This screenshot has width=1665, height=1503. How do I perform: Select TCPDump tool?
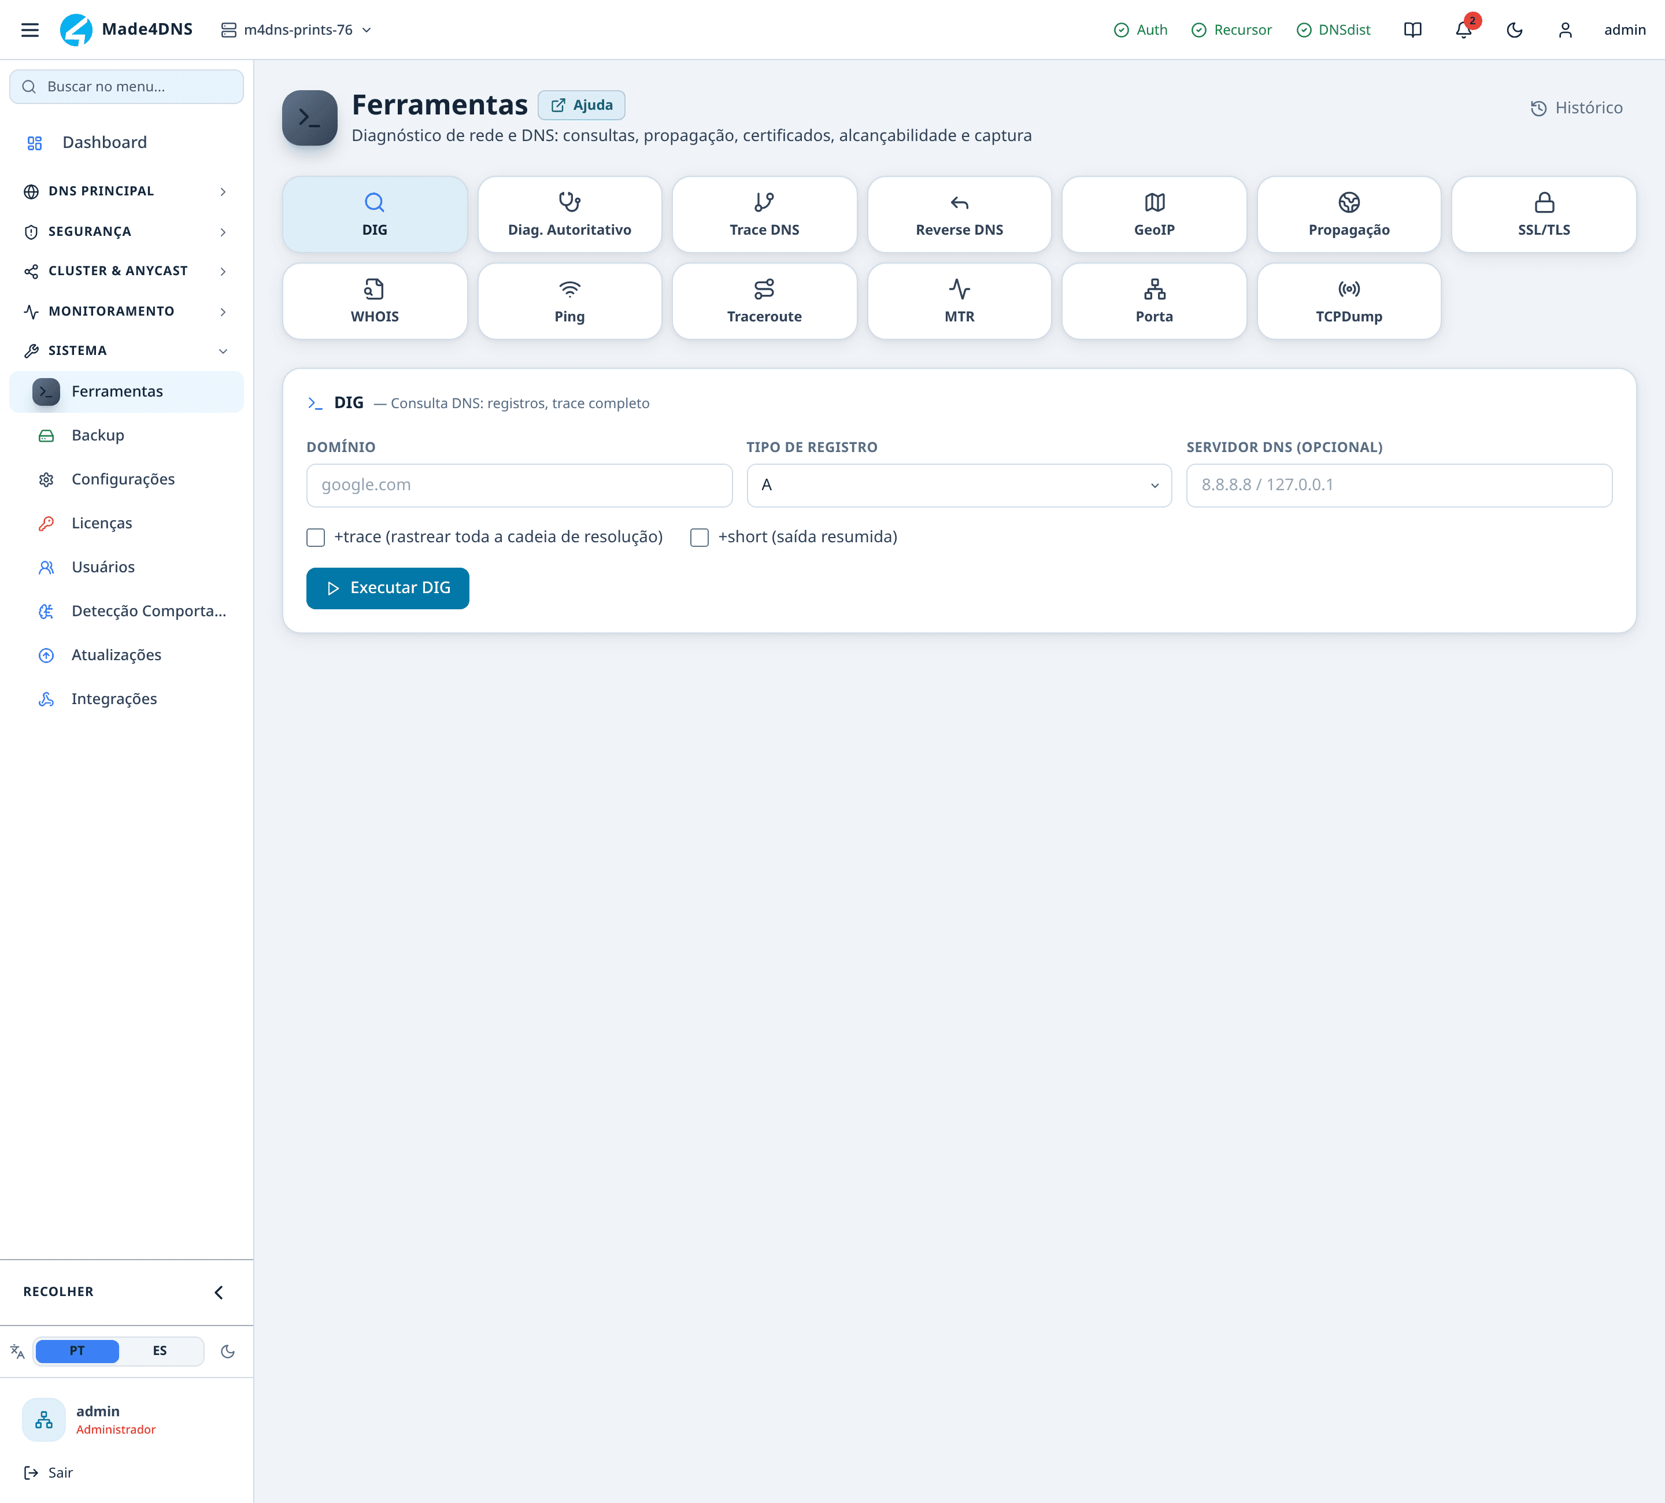(x=1349, y=301)
